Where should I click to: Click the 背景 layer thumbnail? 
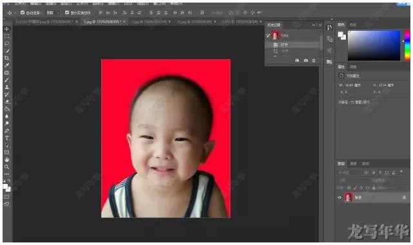pos(348,197)
